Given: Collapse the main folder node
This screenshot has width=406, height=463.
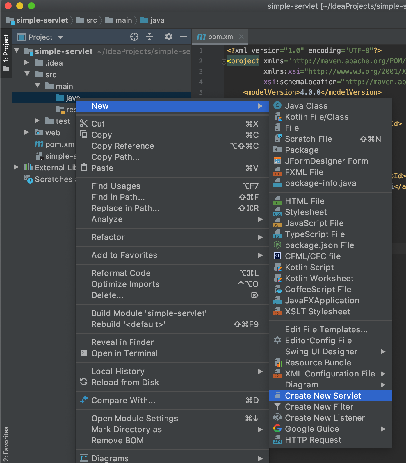Looking at the screenshot, I should pyautogui.click(x=38, y=86).
